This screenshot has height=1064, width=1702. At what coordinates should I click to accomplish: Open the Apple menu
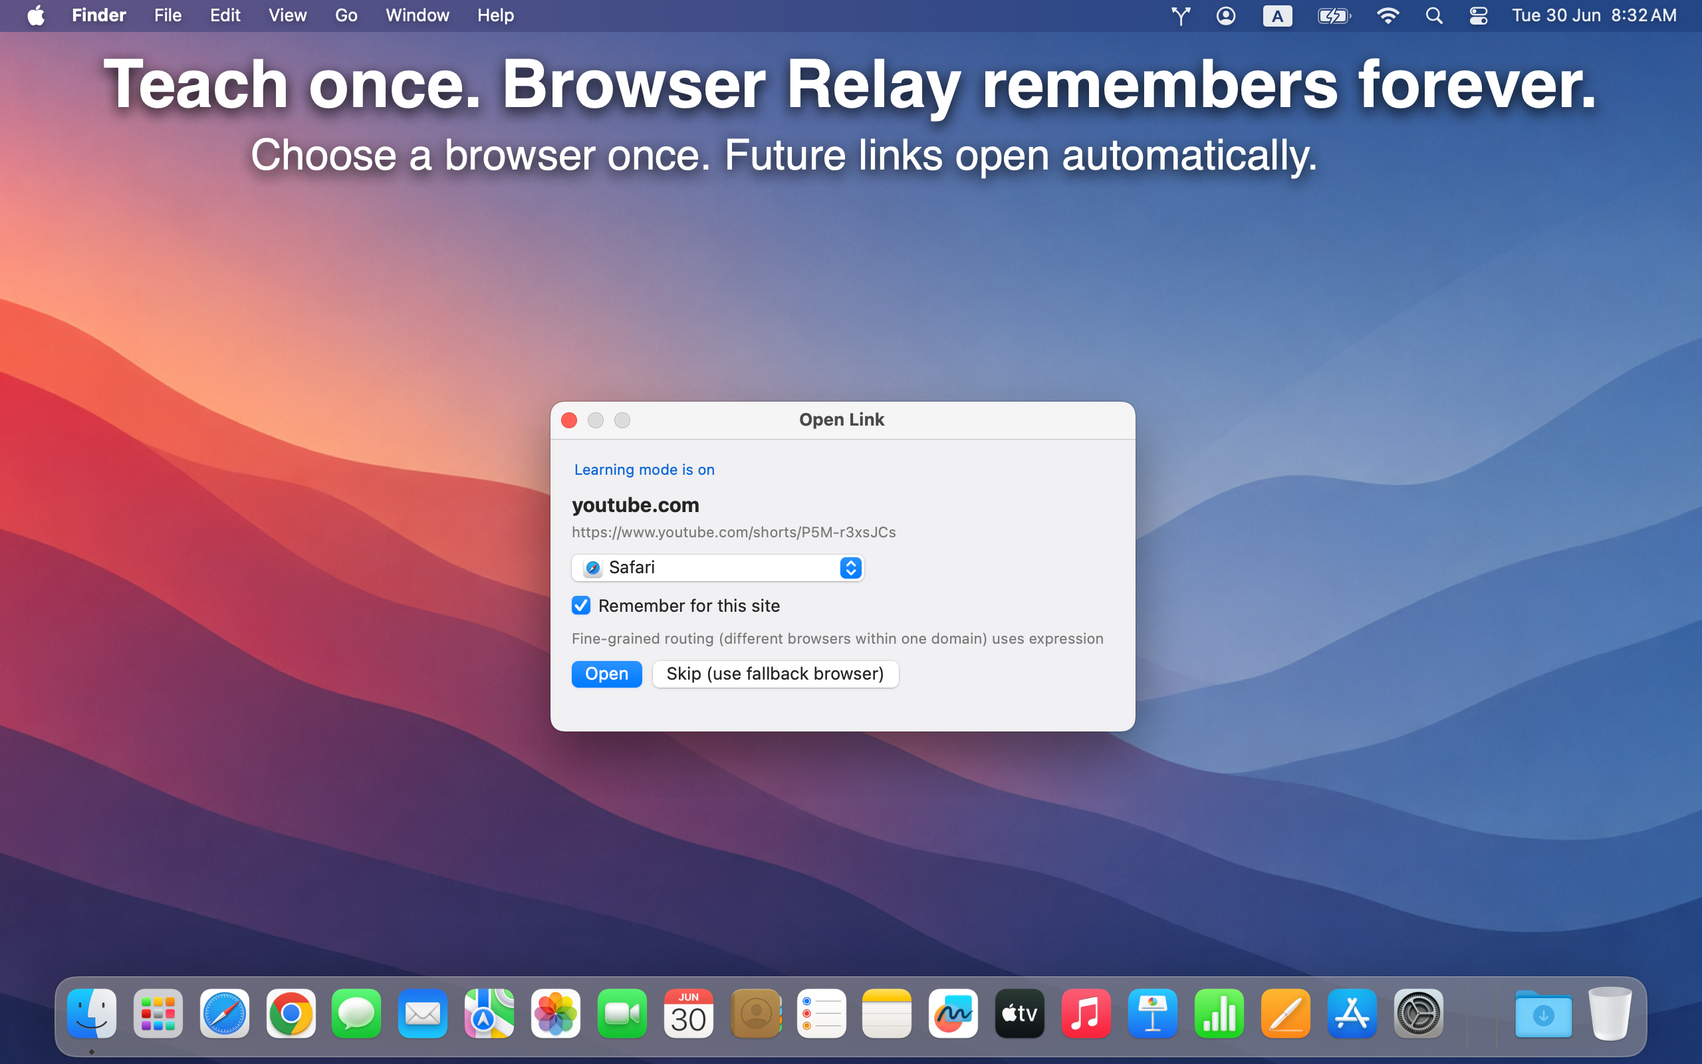(36, 15)
